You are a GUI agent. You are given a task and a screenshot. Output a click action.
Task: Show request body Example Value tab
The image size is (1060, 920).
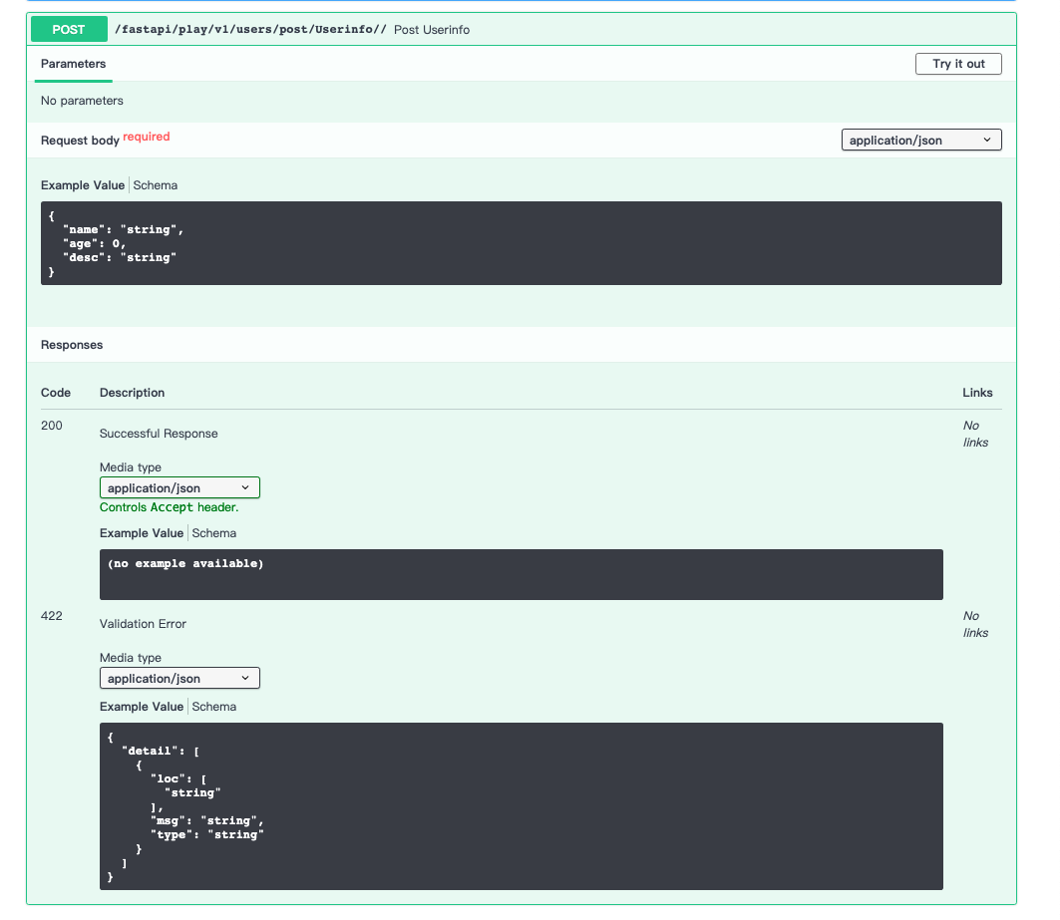tap(83, 185)
